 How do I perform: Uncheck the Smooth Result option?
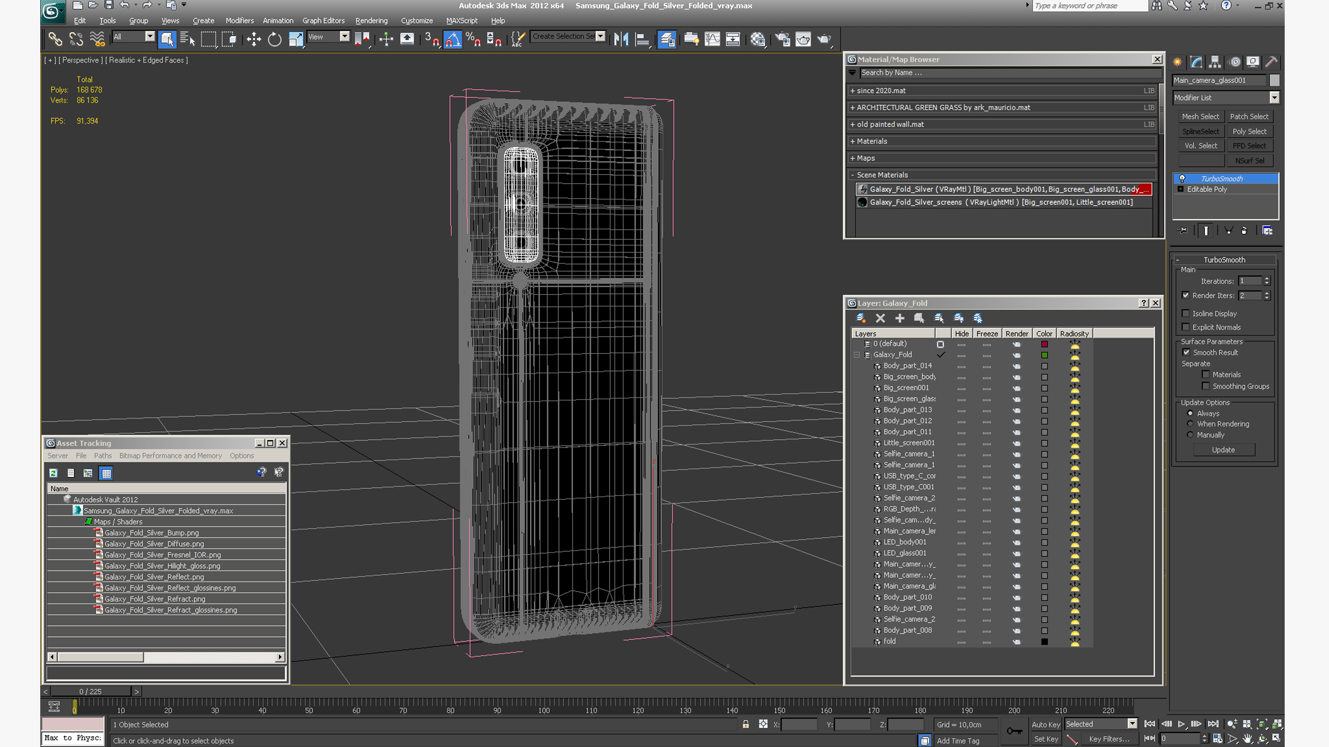[x=1186, y=352]
